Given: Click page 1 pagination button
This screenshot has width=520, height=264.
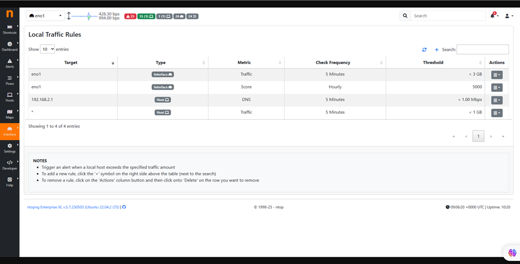Looking at the screenshot, I should pos(478,136).
